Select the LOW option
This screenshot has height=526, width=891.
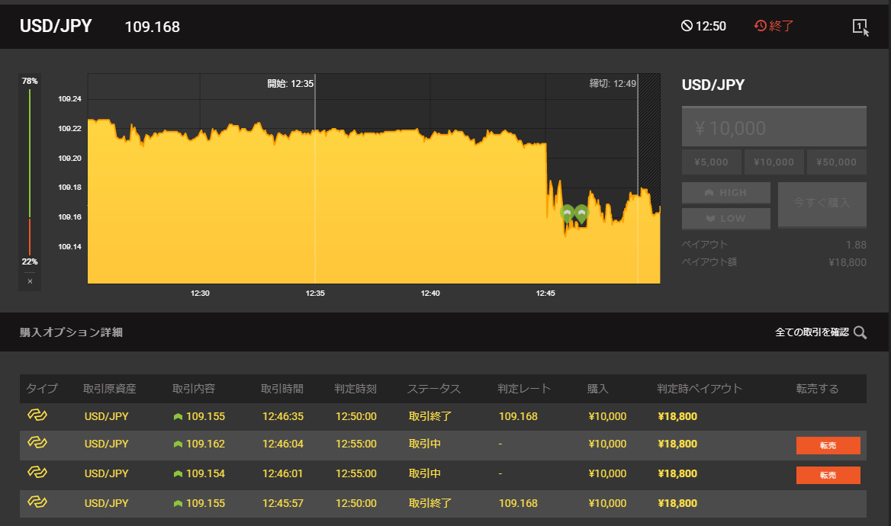(725, 219)
